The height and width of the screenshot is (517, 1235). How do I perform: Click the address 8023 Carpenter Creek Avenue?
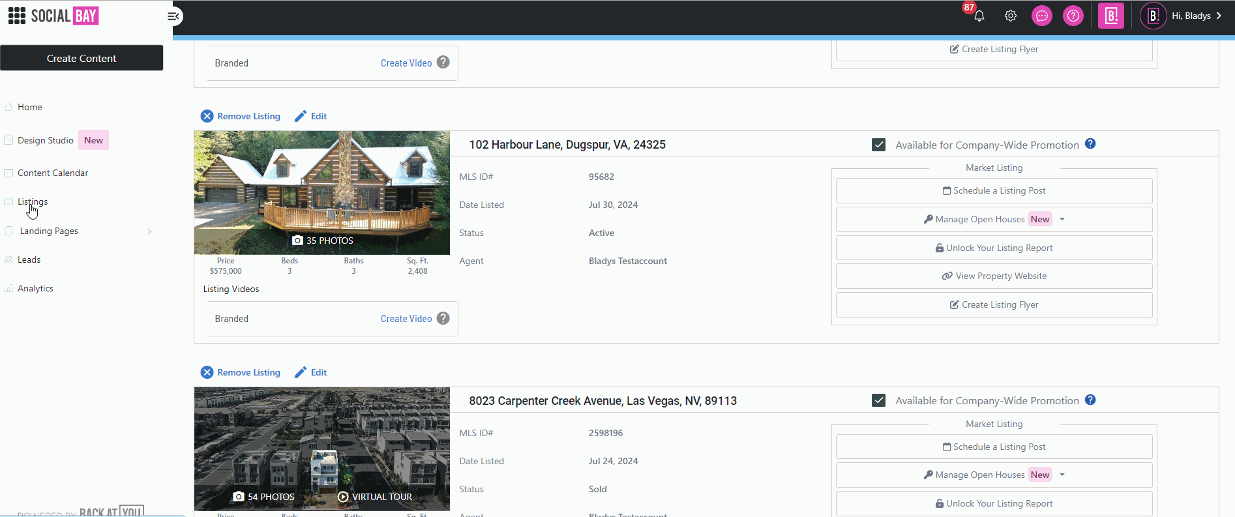click(x=603, y=401)
